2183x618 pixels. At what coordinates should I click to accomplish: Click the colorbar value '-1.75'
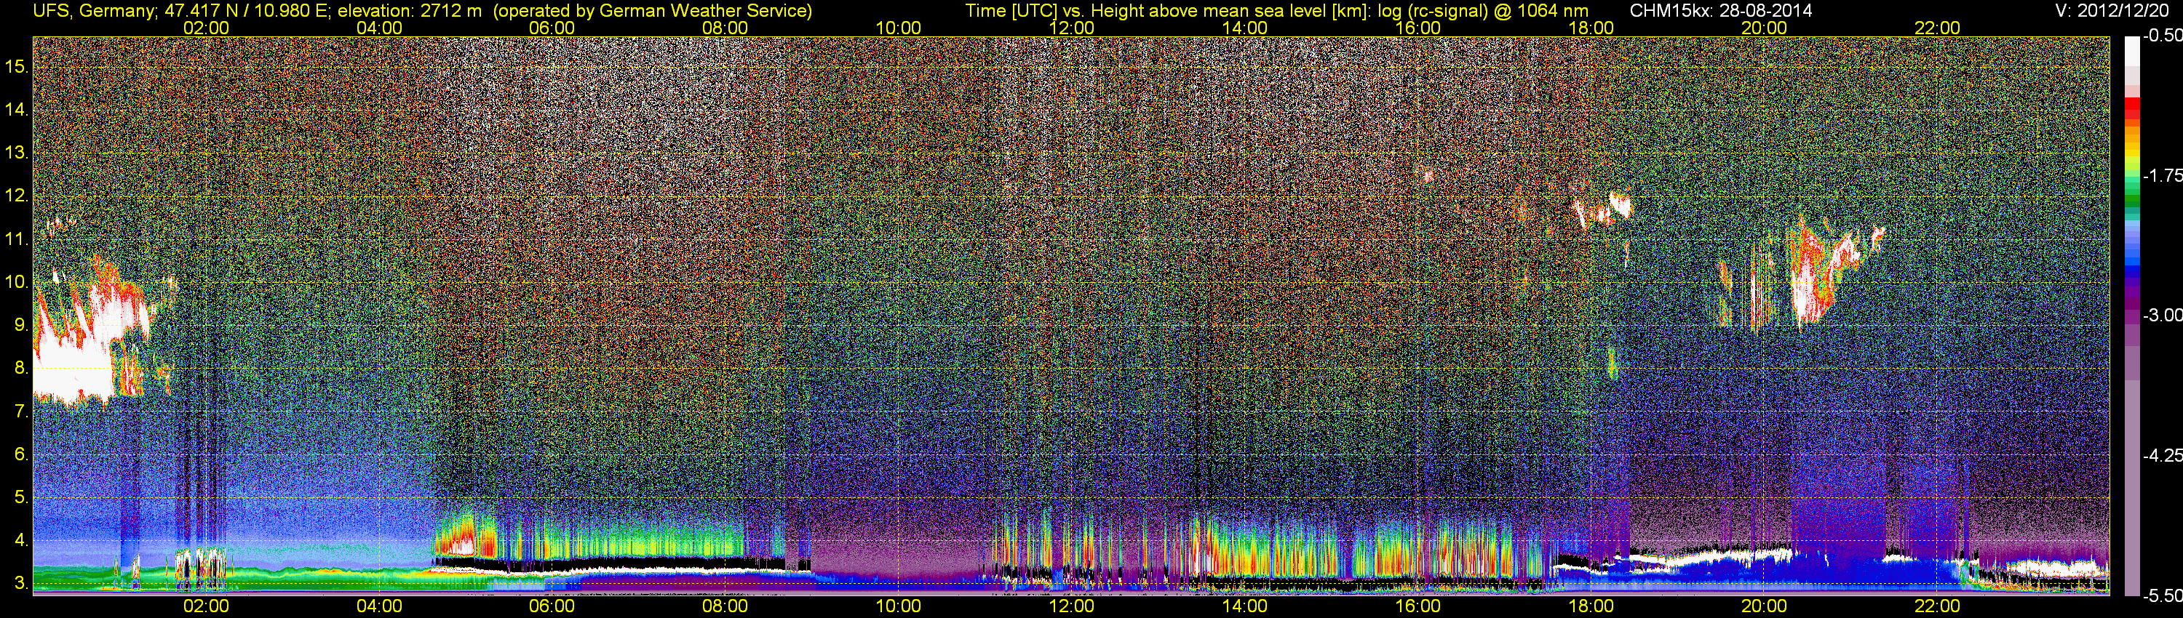pos(2162,175)
